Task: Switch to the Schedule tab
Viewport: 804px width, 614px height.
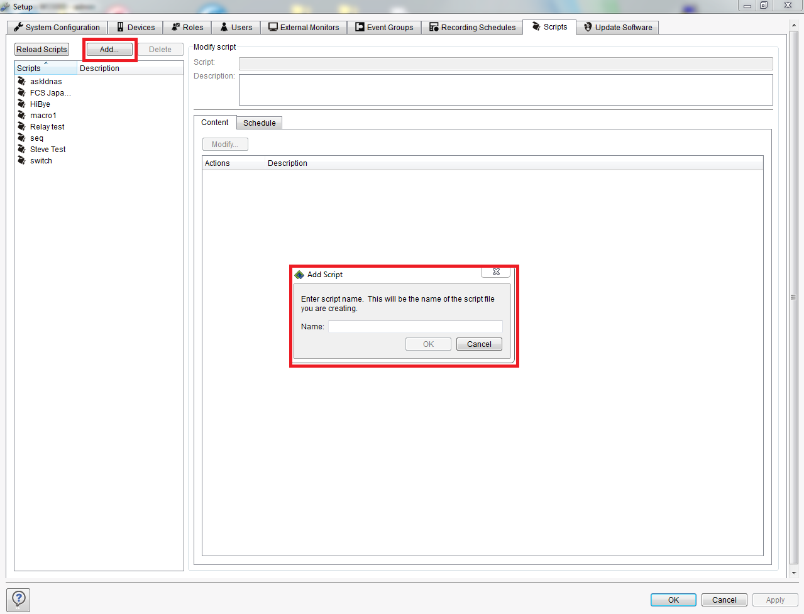Action: click(x=259, y=123)
